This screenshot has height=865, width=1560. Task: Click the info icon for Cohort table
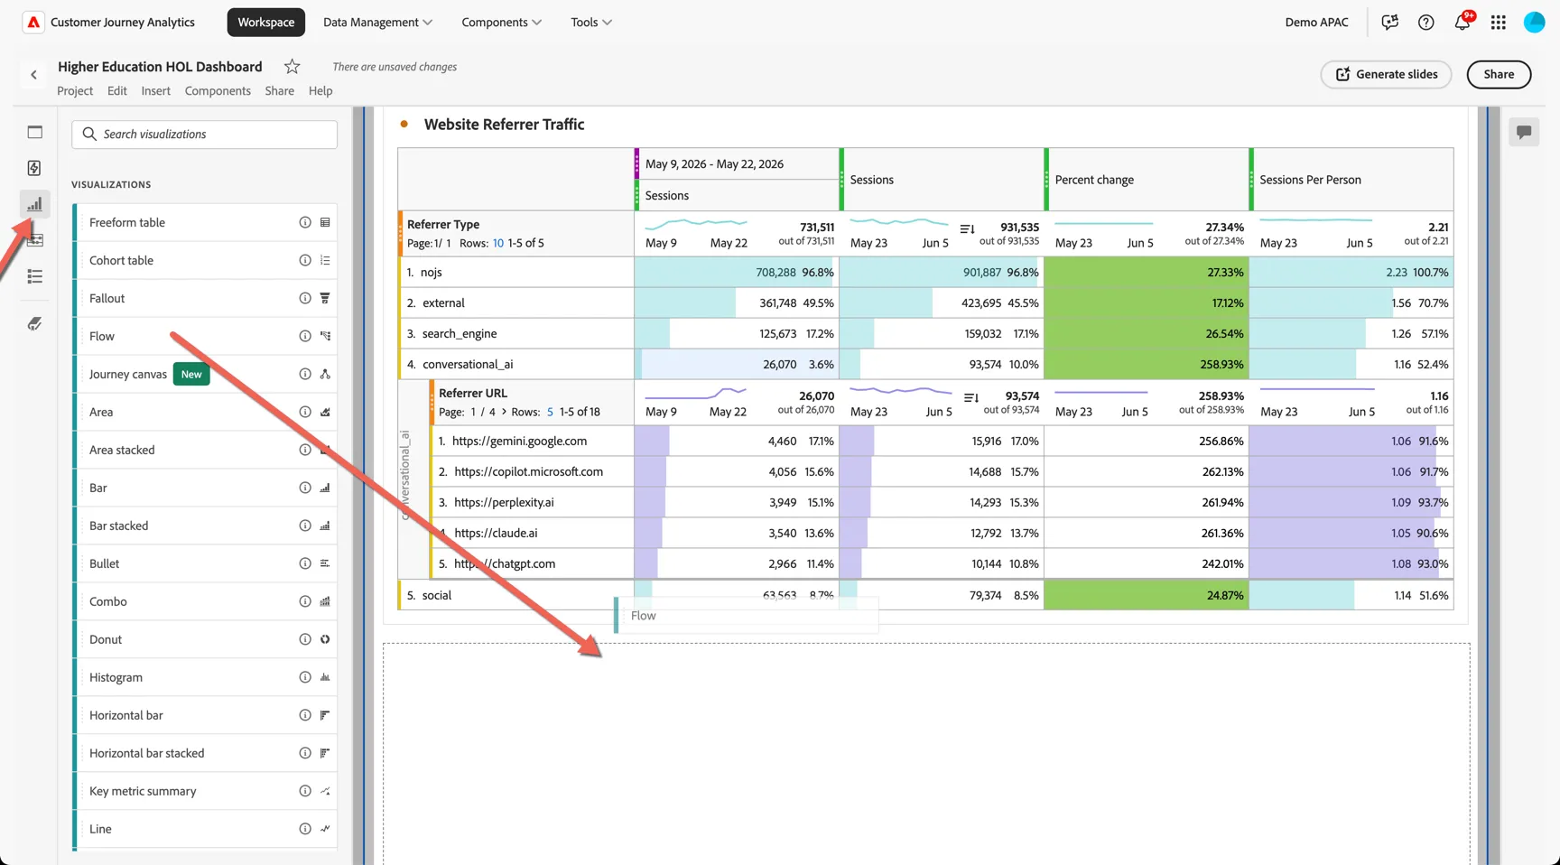tap(305, 260)
